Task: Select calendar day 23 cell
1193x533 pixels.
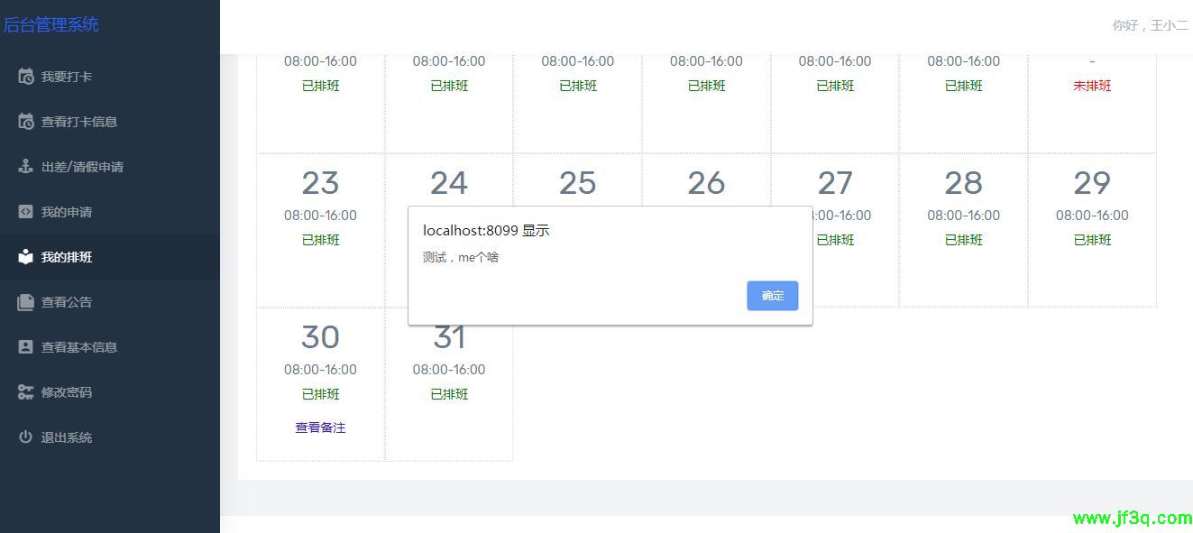Action: pyautogui.click(x=320, y=230)
